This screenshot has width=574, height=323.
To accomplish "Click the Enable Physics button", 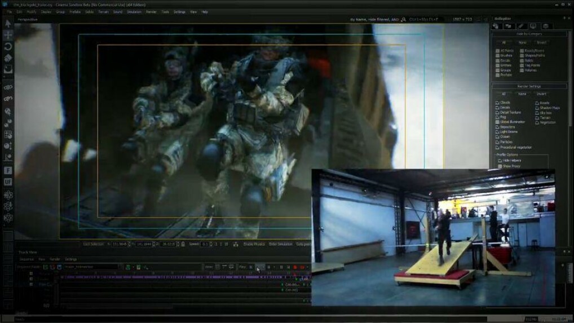I will [253, 244].
